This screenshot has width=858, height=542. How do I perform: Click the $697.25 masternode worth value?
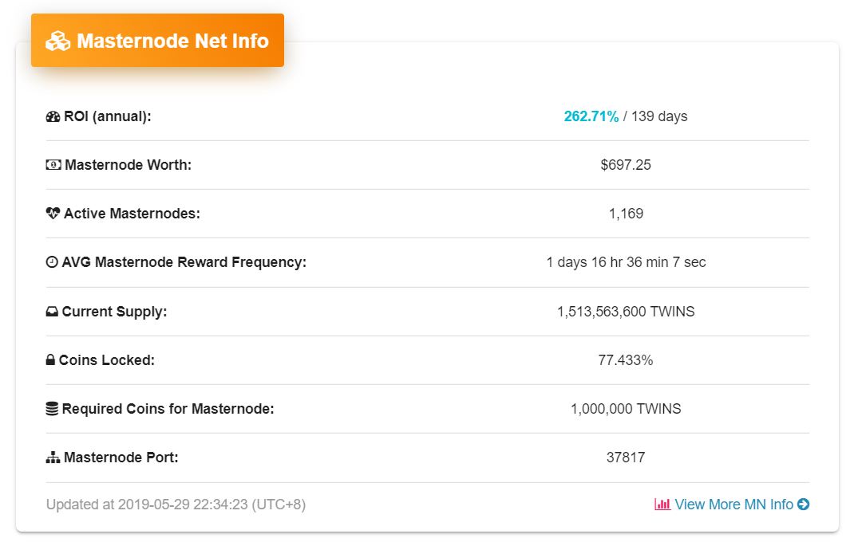click(626, 165)
